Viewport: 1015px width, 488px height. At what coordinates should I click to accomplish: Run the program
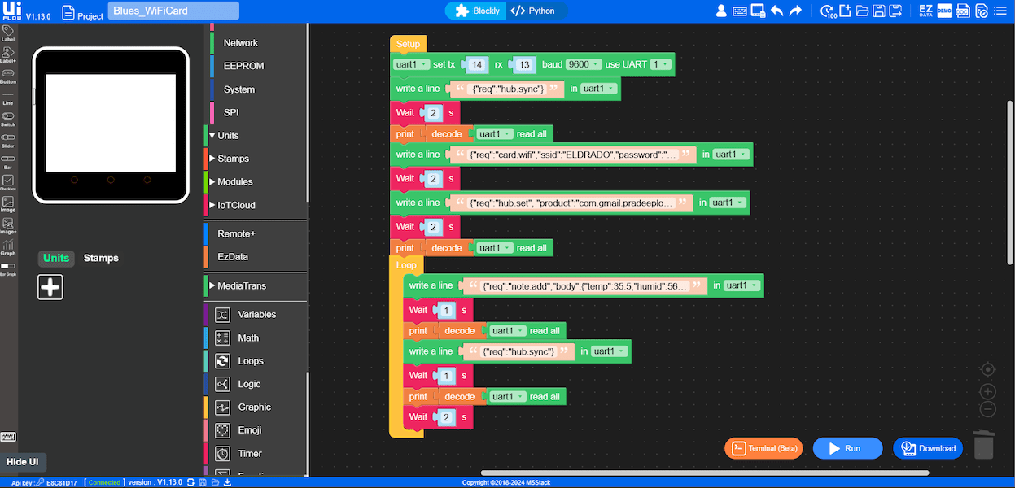pyautogui.click(x=847, y=448)
